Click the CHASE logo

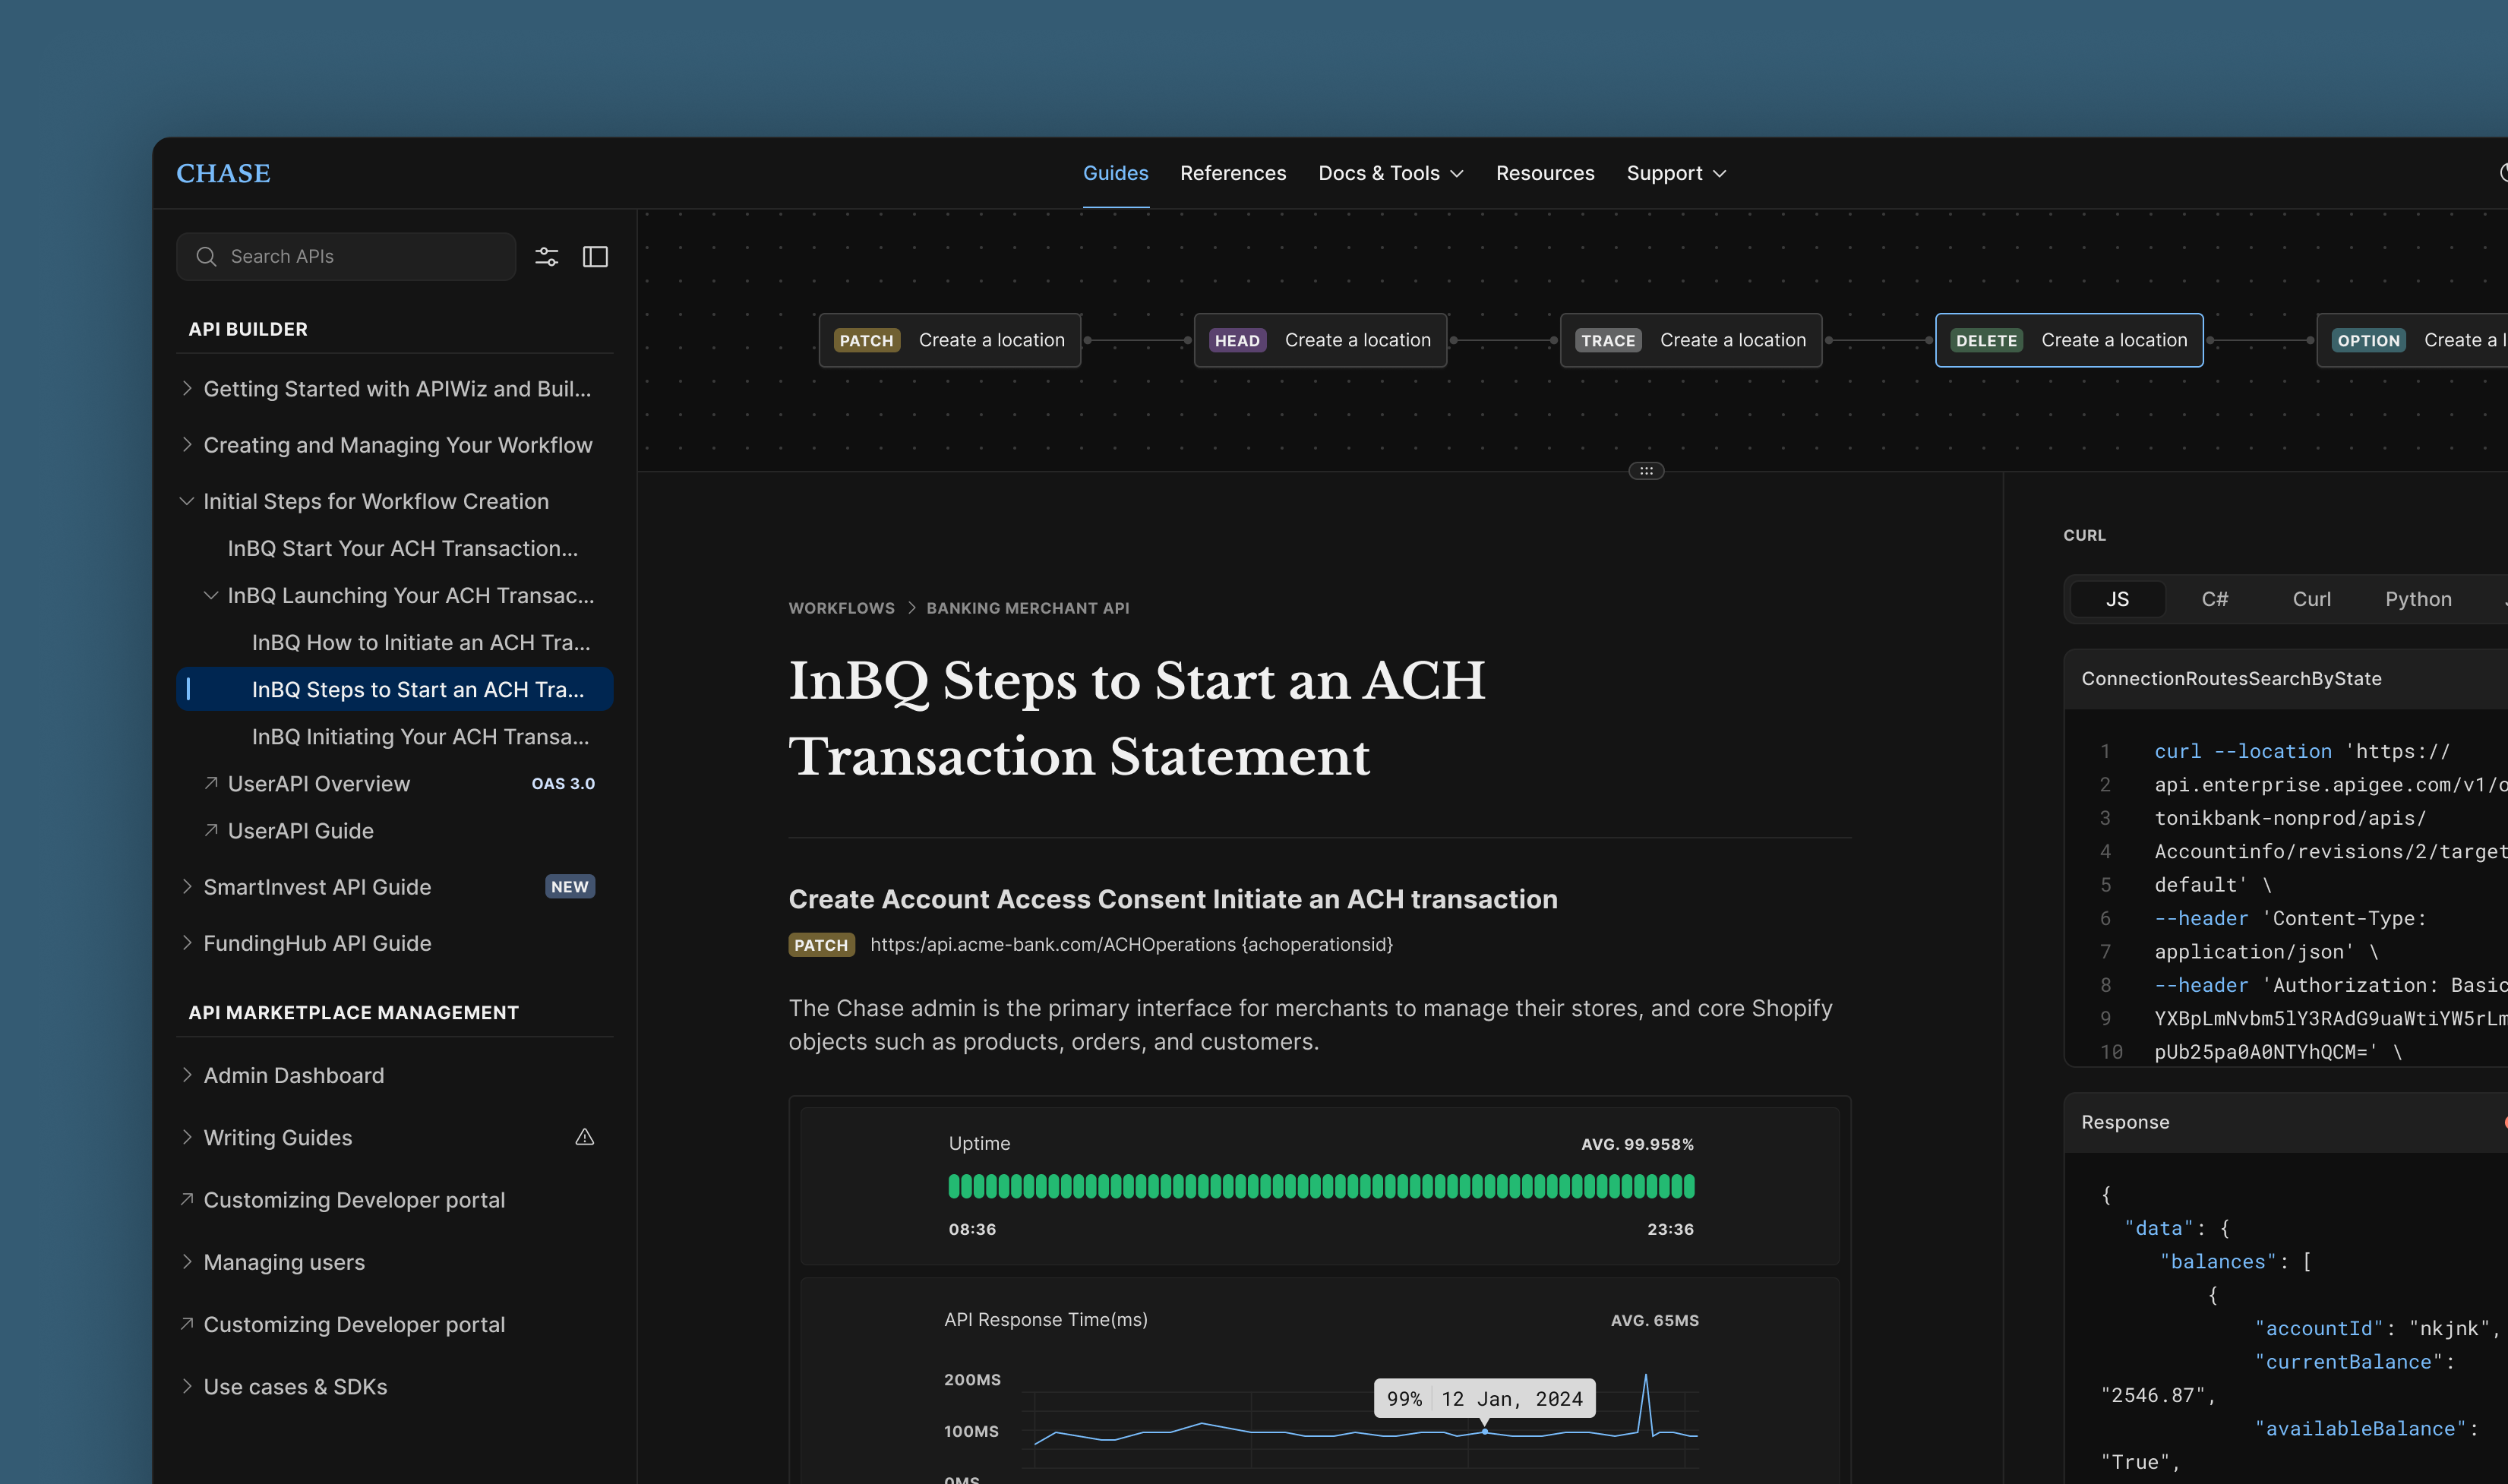223,173
